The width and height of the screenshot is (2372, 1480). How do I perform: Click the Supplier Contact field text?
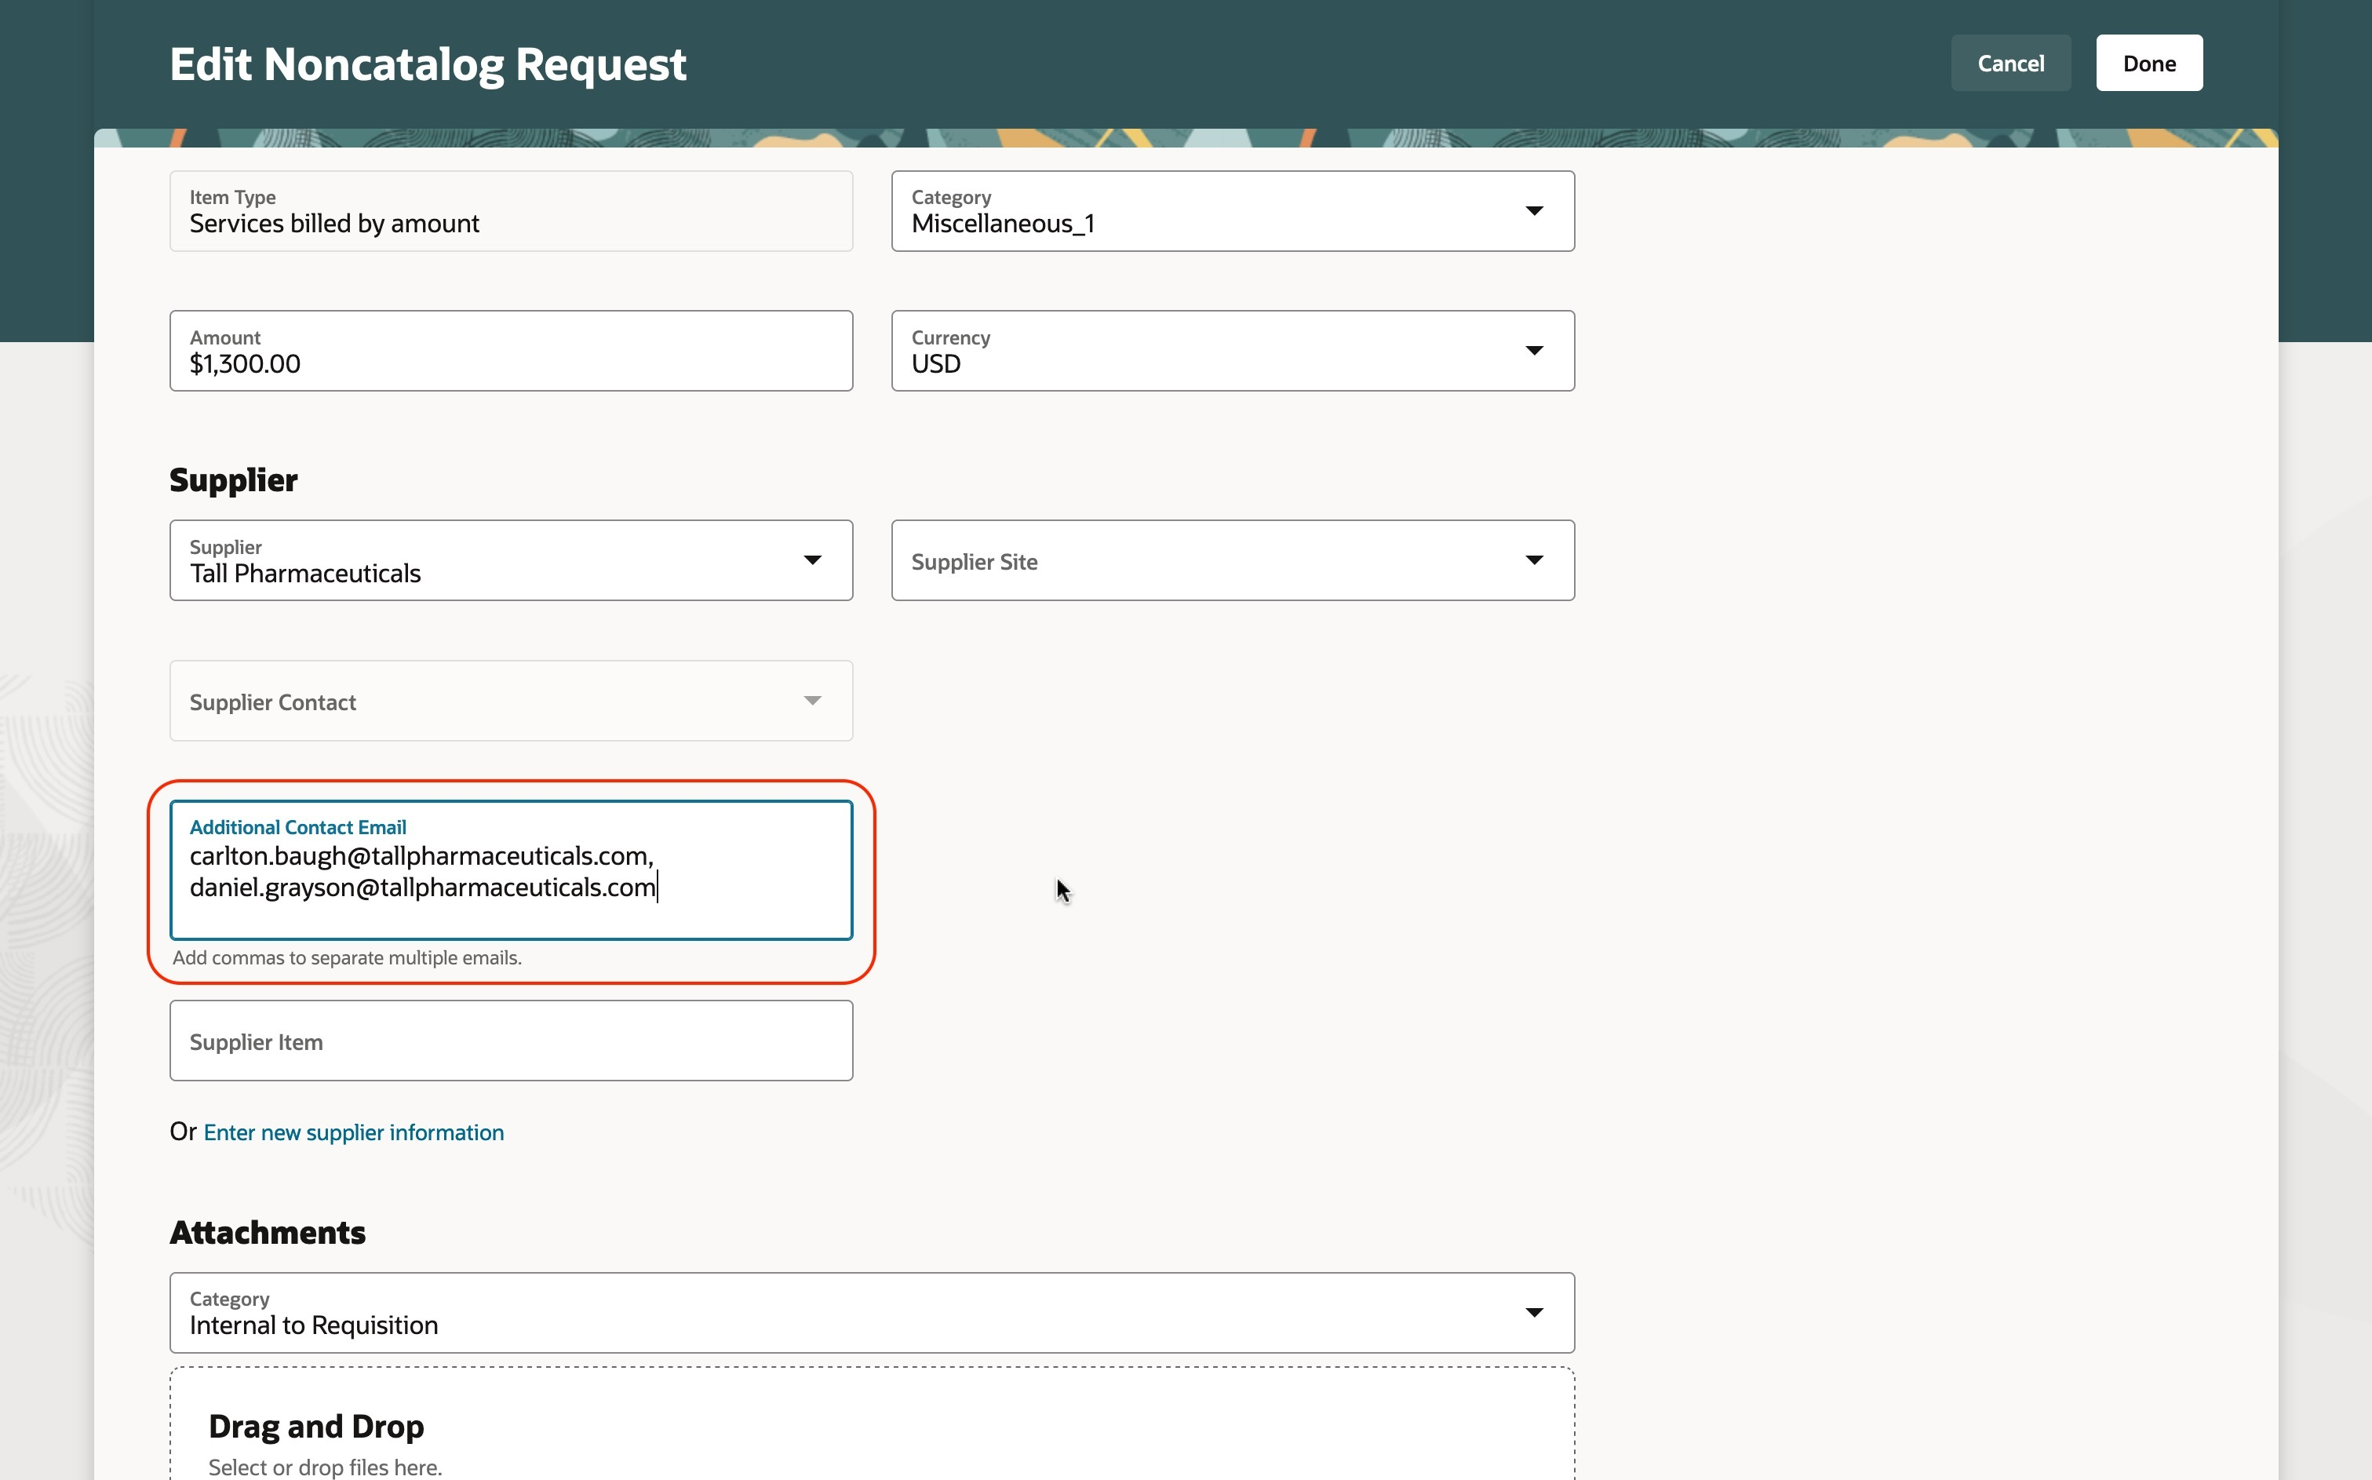(x=273, y=703)
